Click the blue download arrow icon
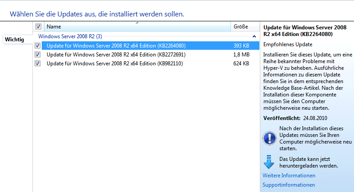This screenshot has height=192, width=354. [x=269, y=162]
